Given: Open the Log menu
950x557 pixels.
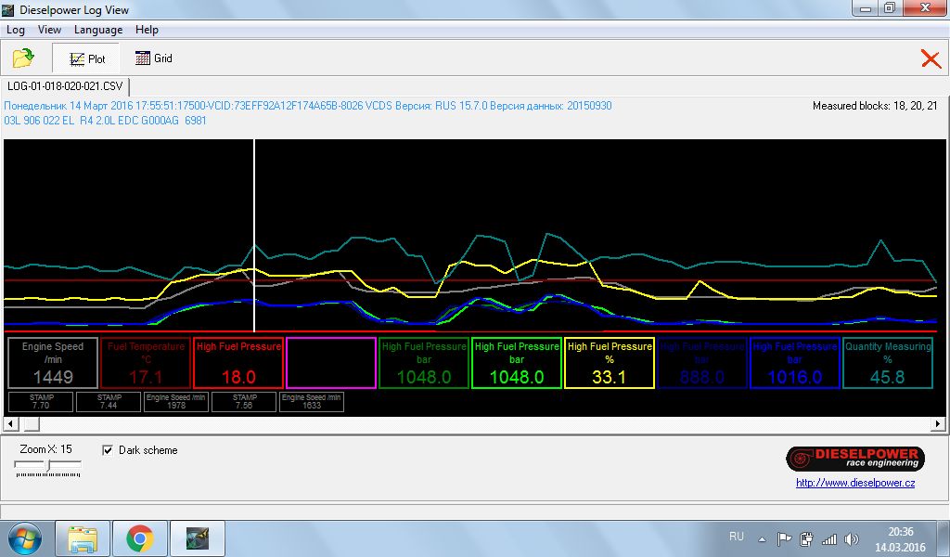Looking at the screenshot, I should pos(16,30).
